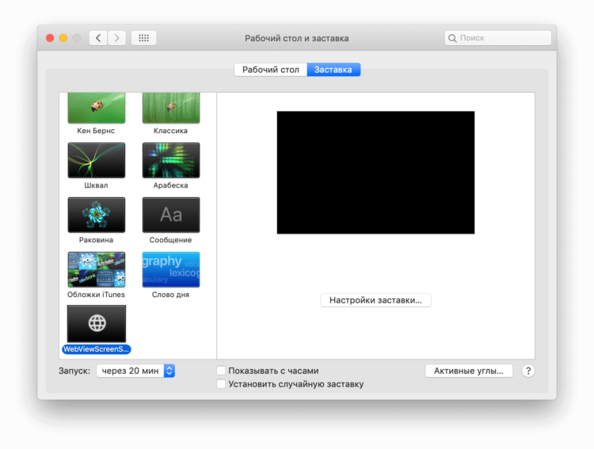Click the WebViewScreenS... highlighted label
Screen dimensions: 594x449
coord(96,349)
